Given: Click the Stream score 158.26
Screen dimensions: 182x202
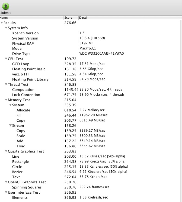Looking at the screenshot, I should [70, 125].
